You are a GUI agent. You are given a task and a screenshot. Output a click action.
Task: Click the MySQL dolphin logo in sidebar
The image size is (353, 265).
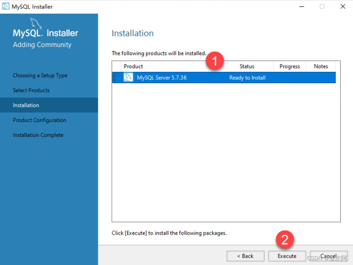(x=36, y=24)
